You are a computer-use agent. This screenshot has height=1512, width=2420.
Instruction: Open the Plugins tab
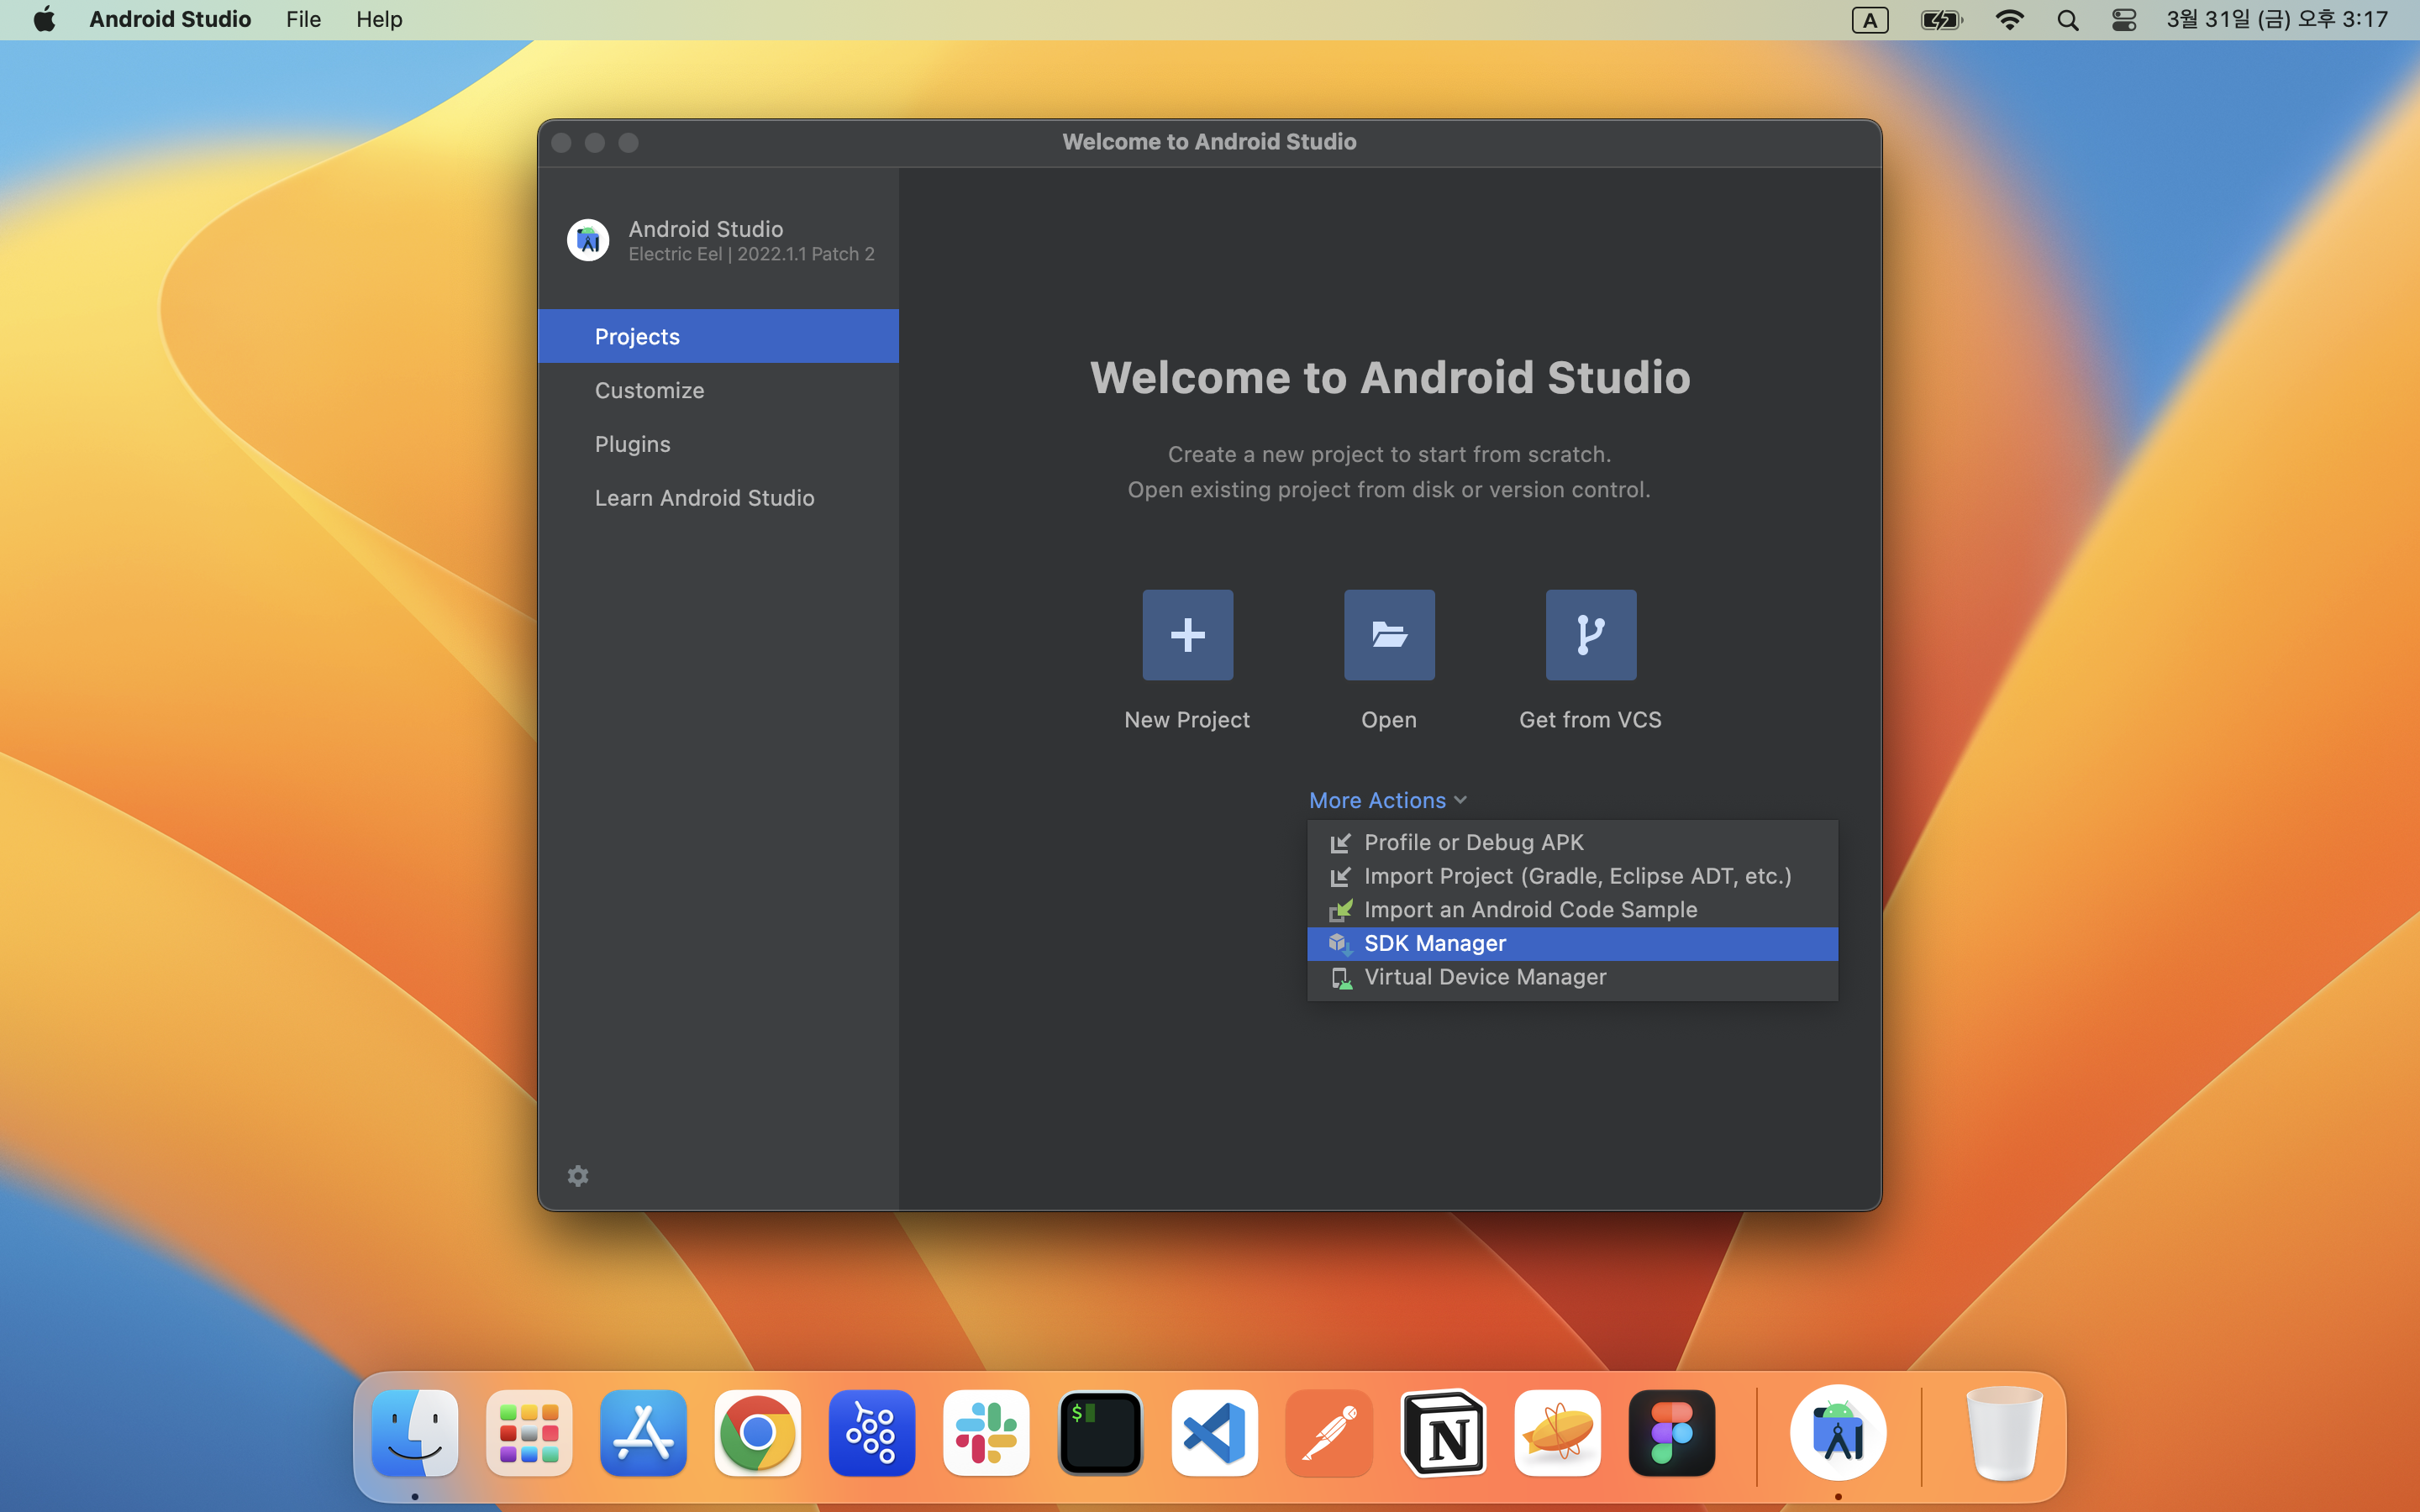pos(718,444)
